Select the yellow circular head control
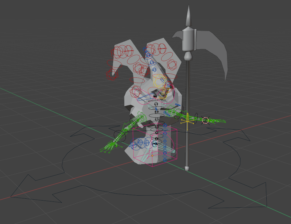The height and width of the screenshot is (224, 291). pos(160,82)
